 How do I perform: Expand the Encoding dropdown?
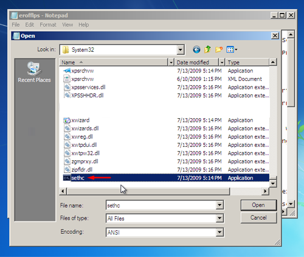(x=219, y=232)
